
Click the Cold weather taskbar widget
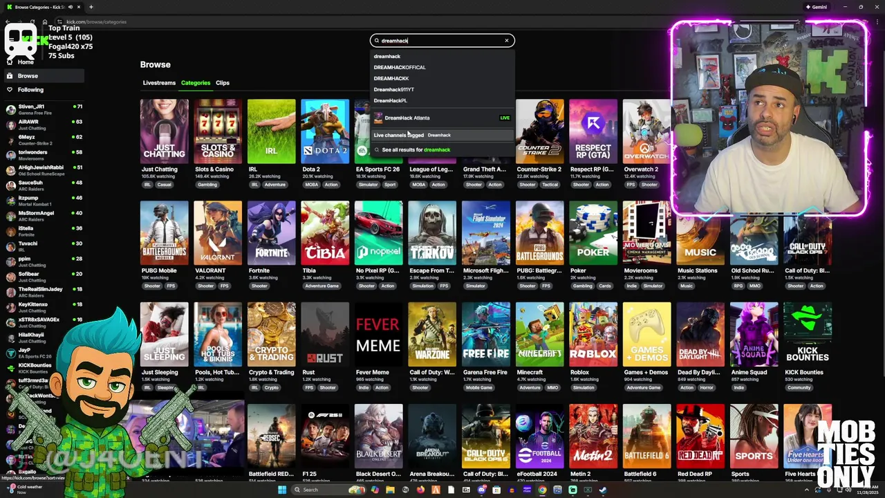click(24, 489)
